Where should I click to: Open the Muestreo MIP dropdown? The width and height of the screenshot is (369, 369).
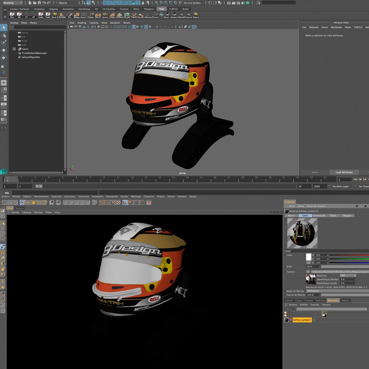348,276
